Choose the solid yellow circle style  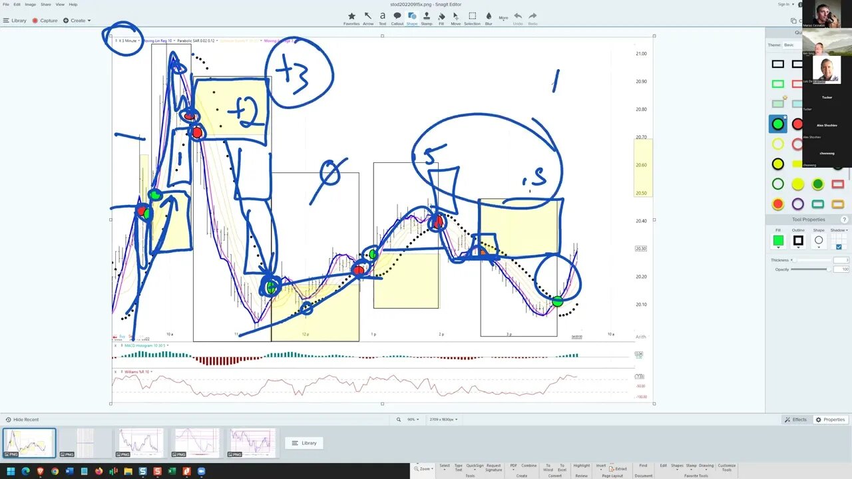click(x=797, y=184)
